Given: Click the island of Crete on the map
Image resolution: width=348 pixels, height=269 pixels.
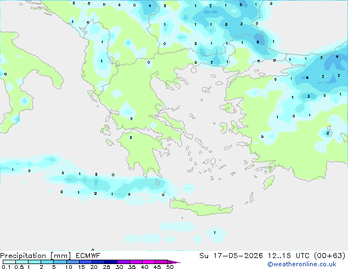Looking at the screenshot, I should 201,207.
